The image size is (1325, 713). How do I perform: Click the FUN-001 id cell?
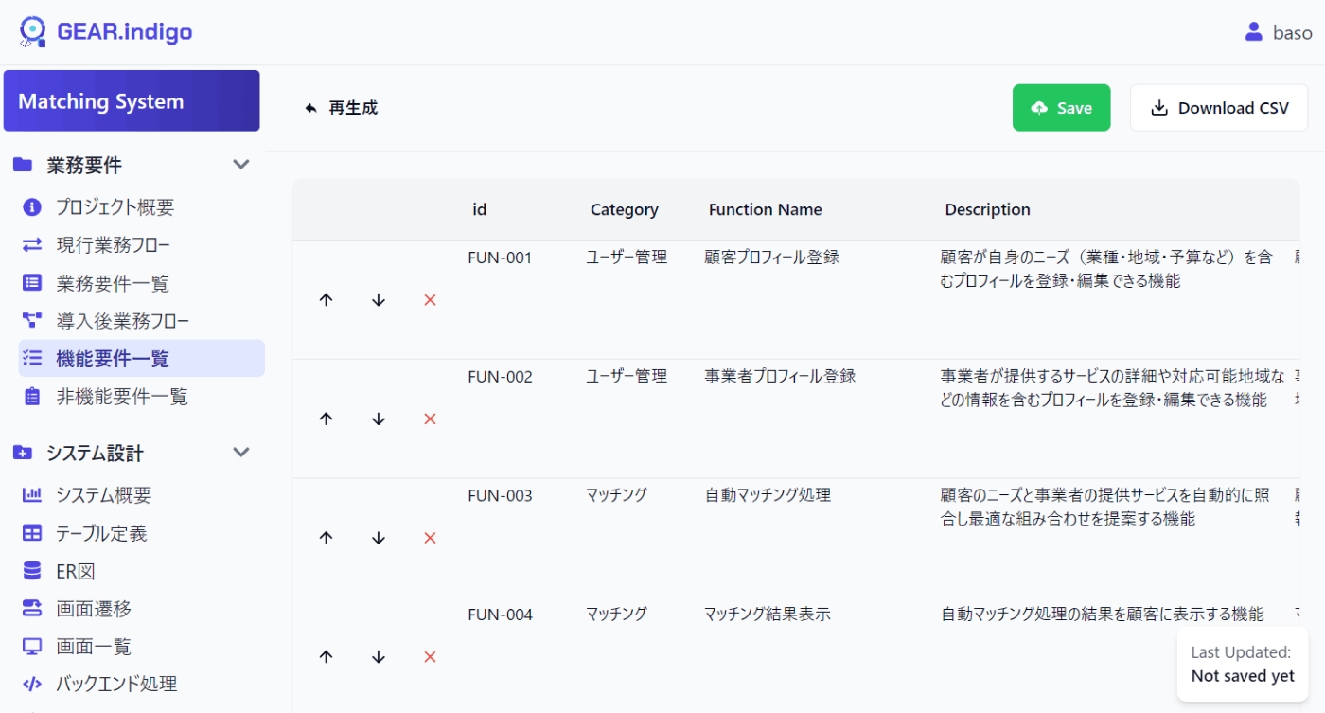500,258
